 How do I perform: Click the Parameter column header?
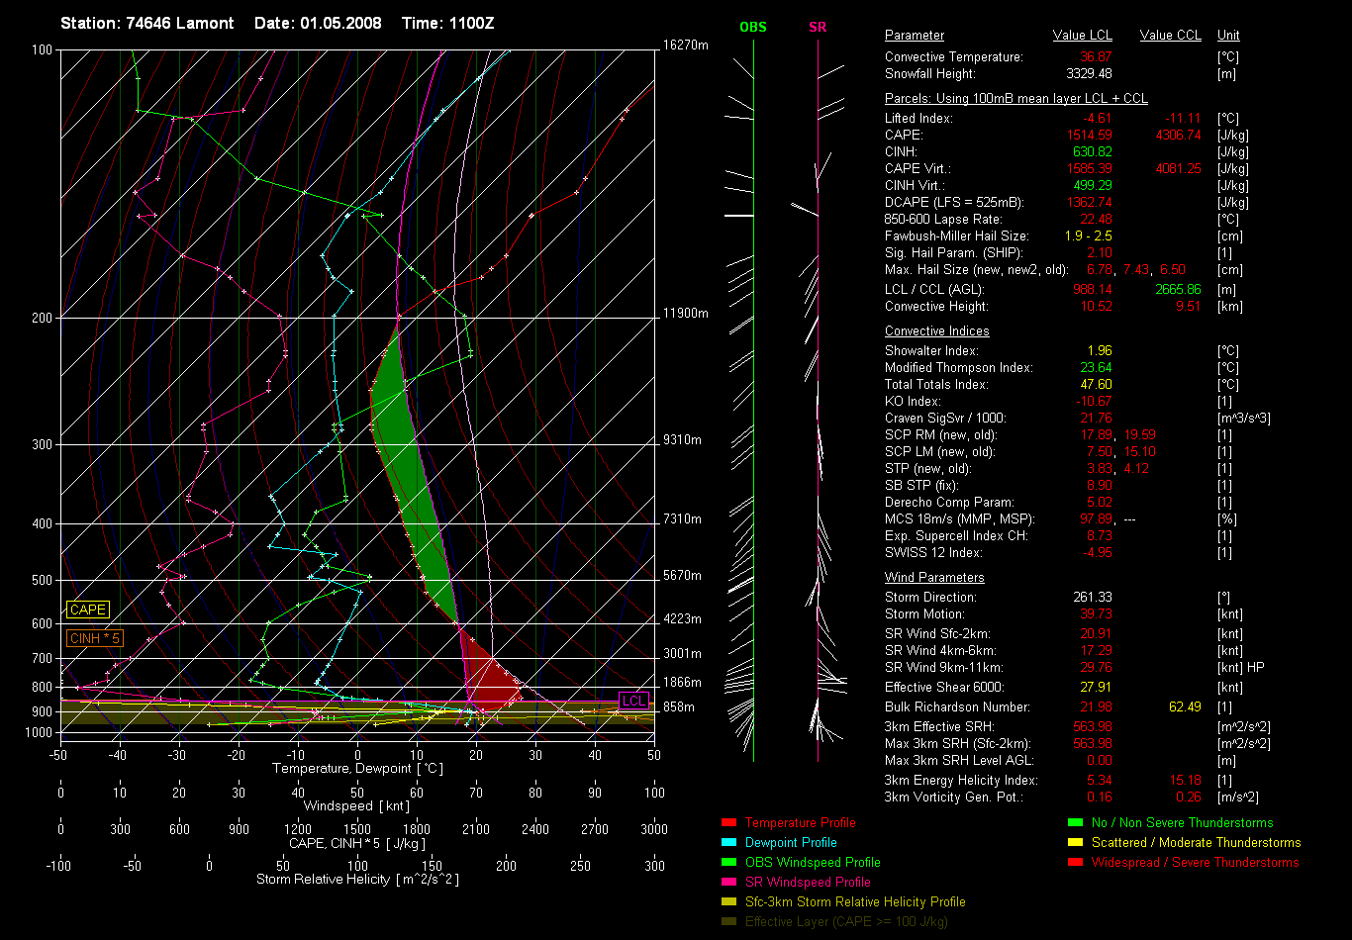[x=914, y=36]
